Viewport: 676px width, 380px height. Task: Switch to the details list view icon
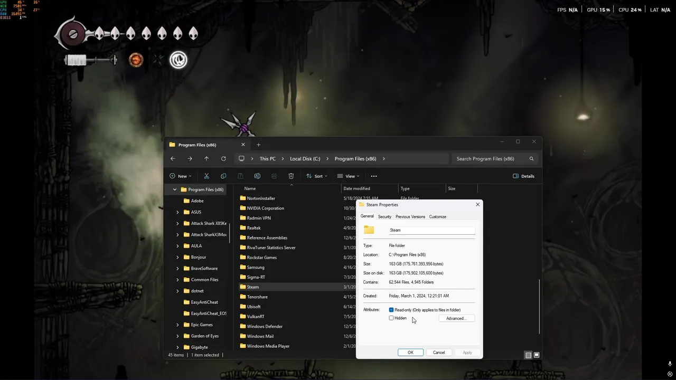click(x=528, y=355)
